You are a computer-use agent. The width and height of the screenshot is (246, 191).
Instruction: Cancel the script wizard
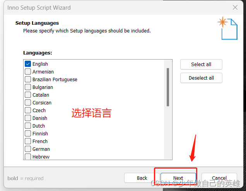(x=219, y=178)
